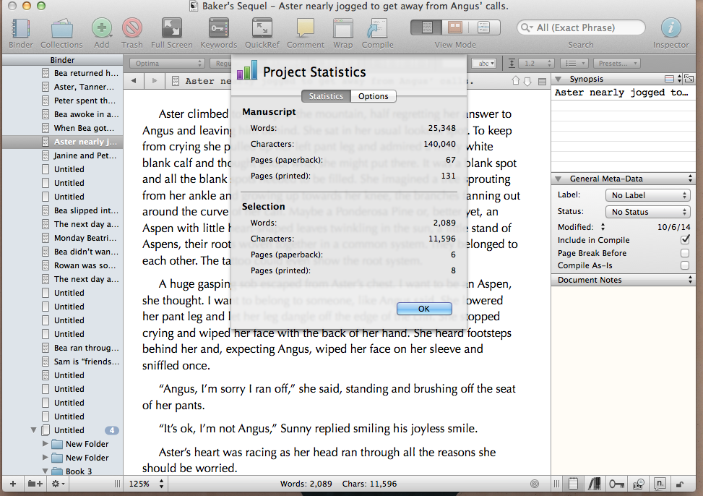Open the Label No Label dropdown
This screenshot has height=496, width=703.
(x=648, y=194)
